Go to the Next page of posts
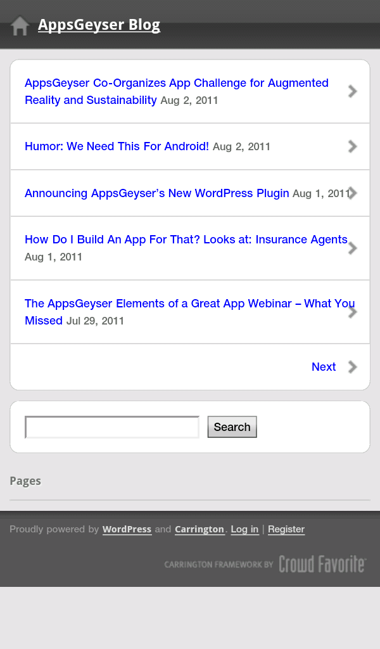Image resolution: width=380 pixels, height=649 pixels. click(x=324, y=367)
